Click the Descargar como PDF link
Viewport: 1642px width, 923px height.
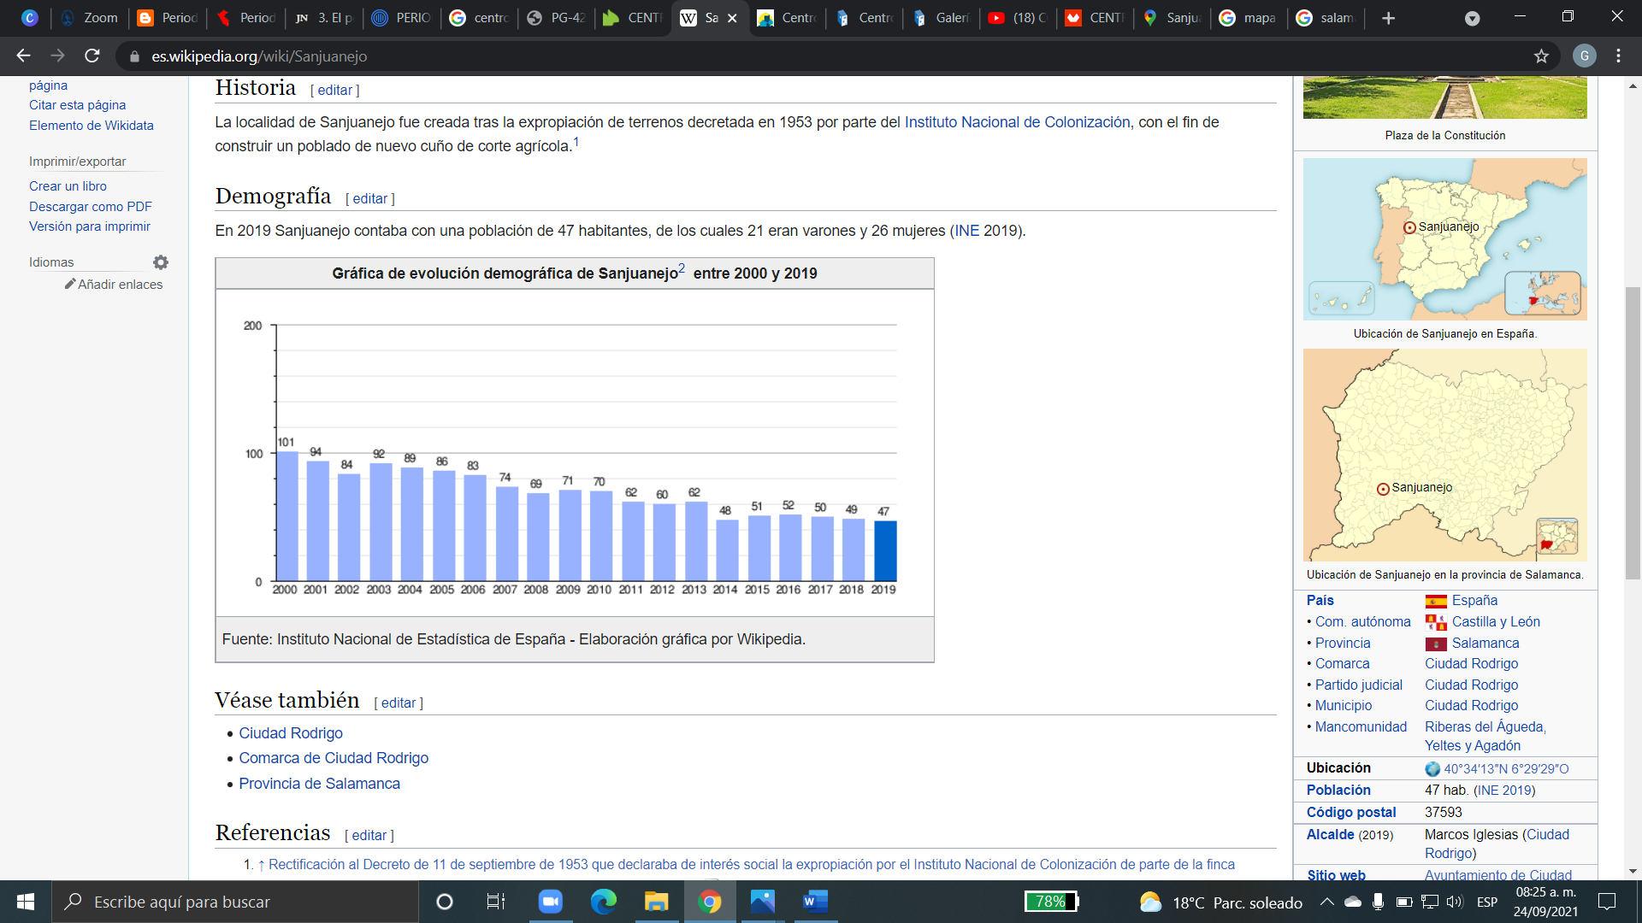pos(91,207)
